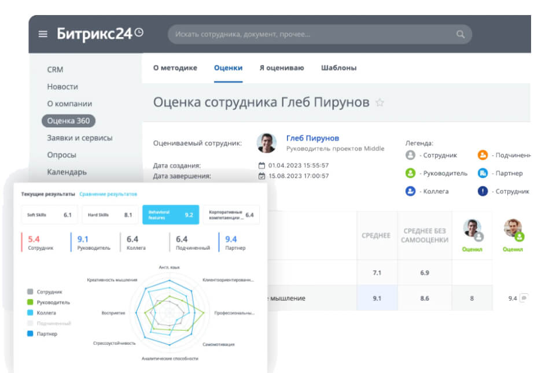The height and width of the screenshot is (373, 560).
Task: Click the blue Коллега legend icon
Action: tap(410, 191)
